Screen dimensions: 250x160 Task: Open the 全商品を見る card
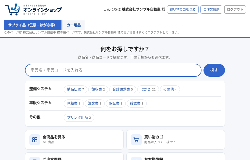coord(74,140)
